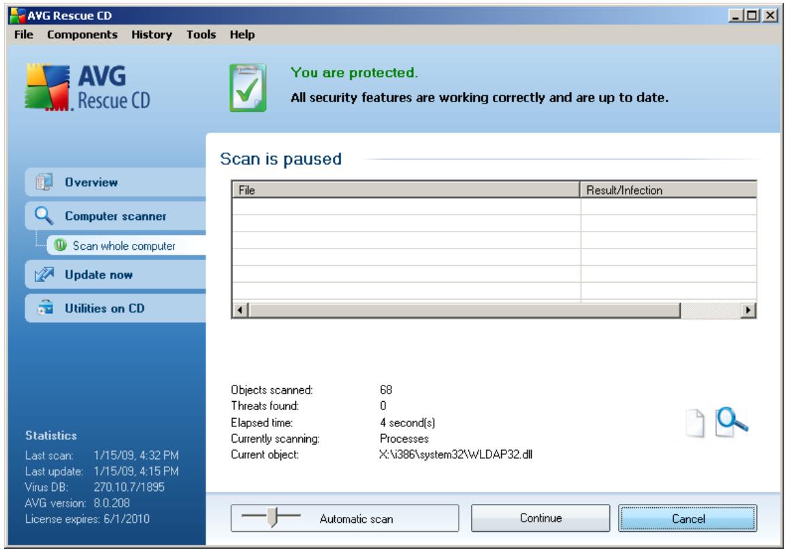Click the Automatic scan priority slider handle
This screenshot has height=553, width=791.
pos(272,517)
